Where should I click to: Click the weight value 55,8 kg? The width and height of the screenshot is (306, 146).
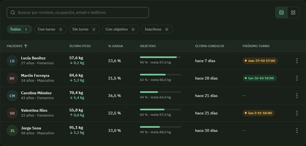point(76,110)
